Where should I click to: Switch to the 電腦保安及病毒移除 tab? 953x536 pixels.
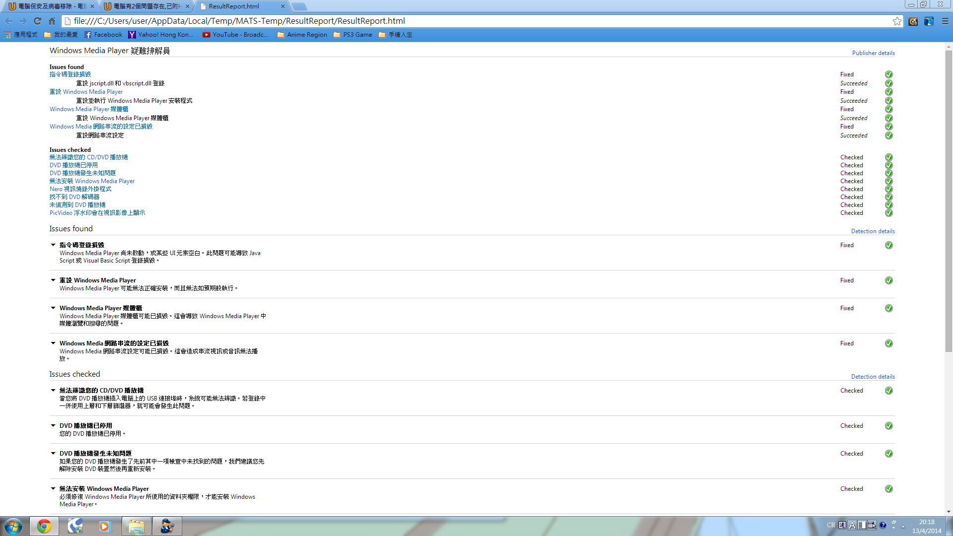point(50,6)
